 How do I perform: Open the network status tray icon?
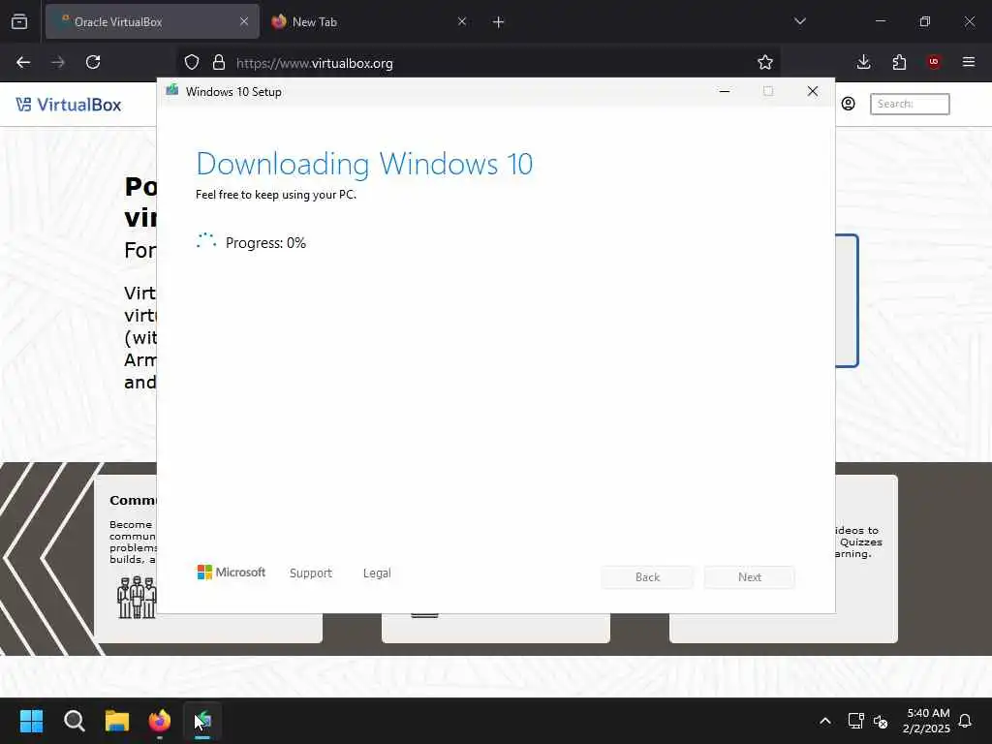click(x=855, y=721)
